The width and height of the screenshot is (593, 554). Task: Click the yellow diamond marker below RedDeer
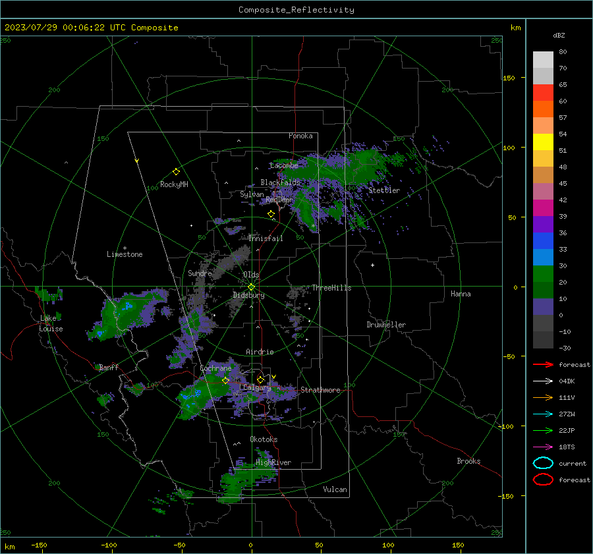coord(271,214)
